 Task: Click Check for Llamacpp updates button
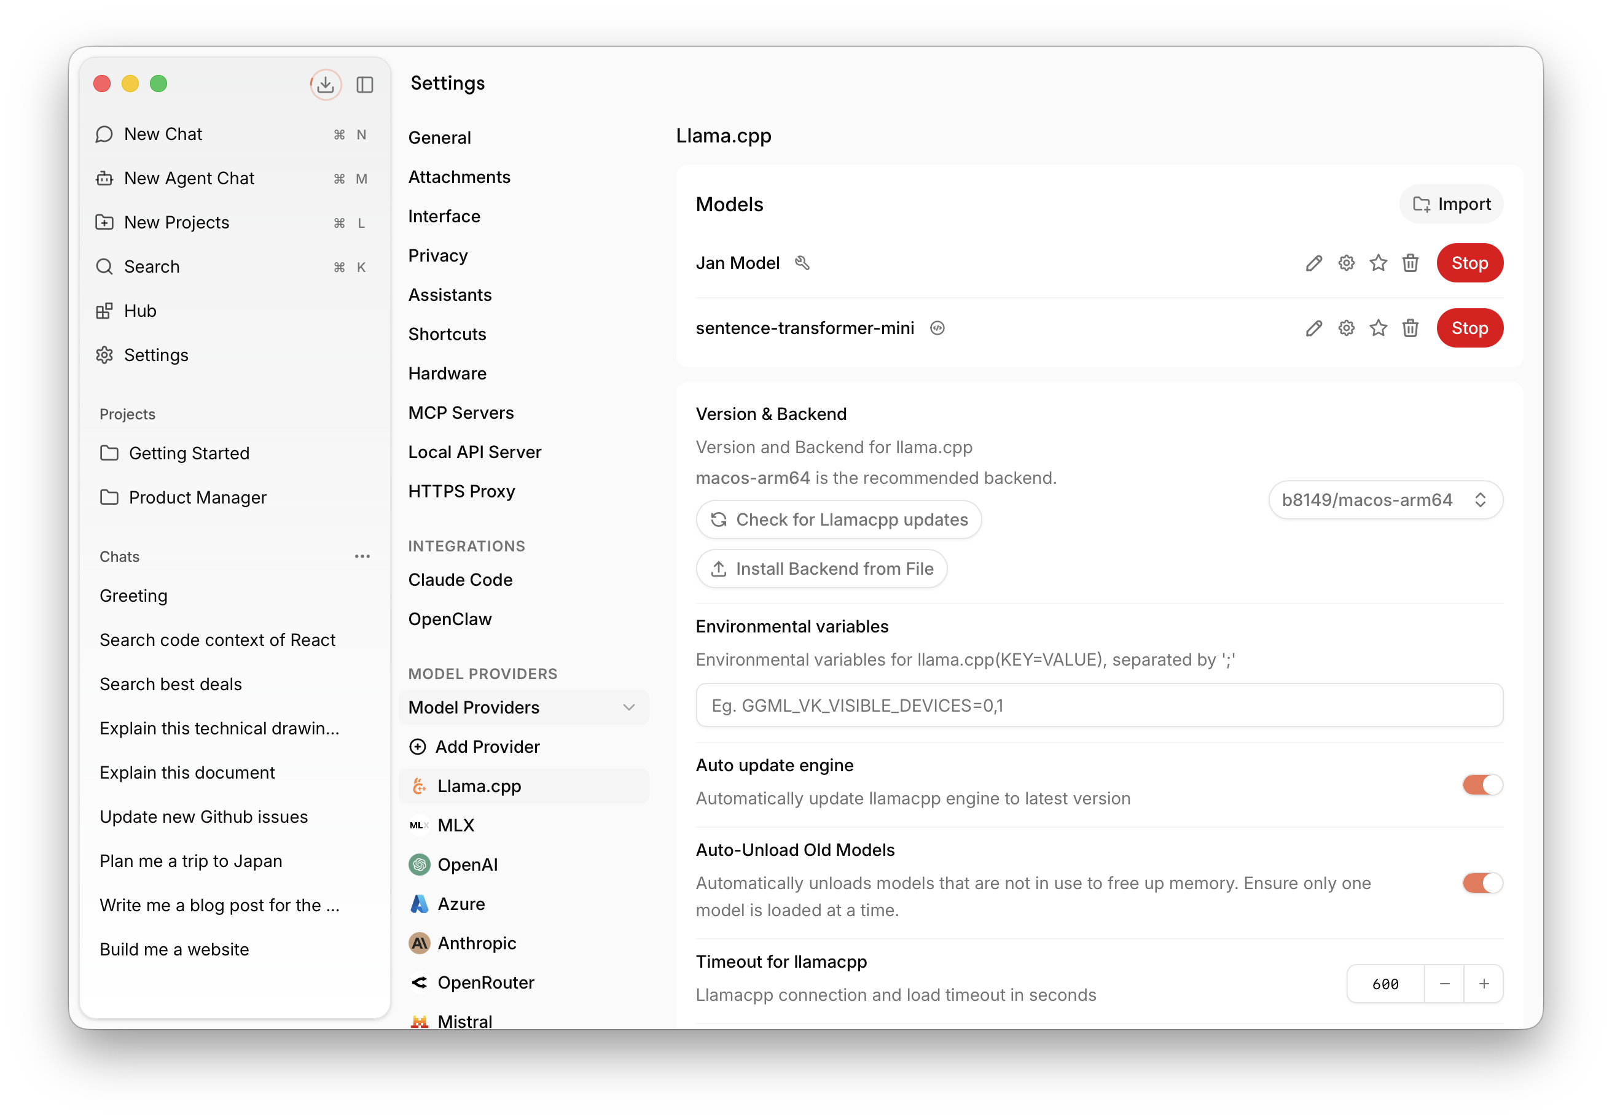(839, 519)
